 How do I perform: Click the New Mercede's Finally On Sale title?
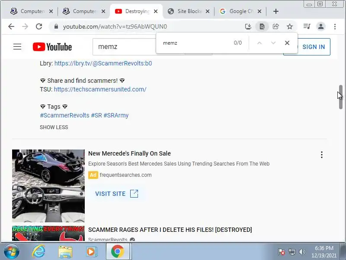click(129, 153)
